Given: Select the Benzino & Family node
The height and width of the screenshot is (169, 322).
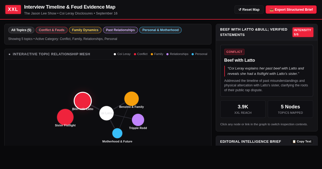Looking at the screenshot, I should (x=131, y=99).
